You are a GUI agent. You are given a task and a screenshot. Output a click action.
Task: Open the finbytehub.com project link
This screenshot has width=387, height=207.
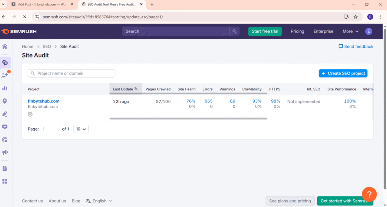pyautogui.click(x=43, y=101)
